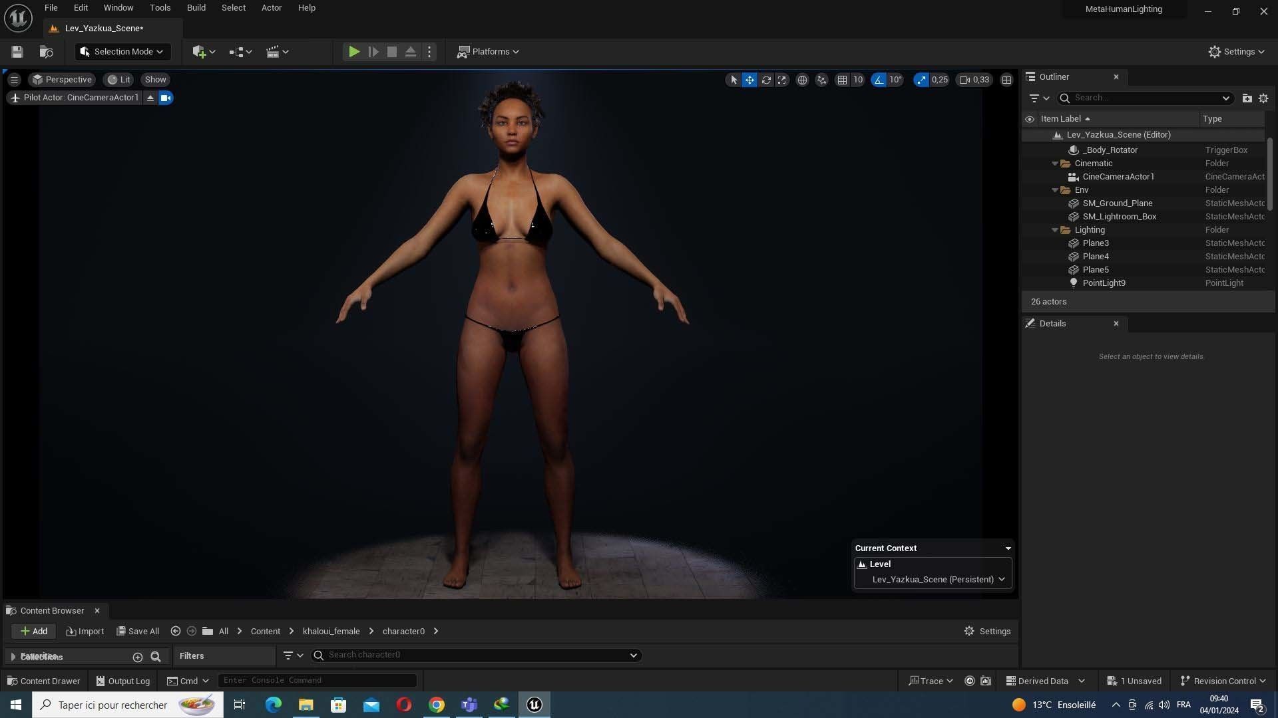Open the Blueprints icon dropdown
The image size is (1278, 718).
coord(240,52)
